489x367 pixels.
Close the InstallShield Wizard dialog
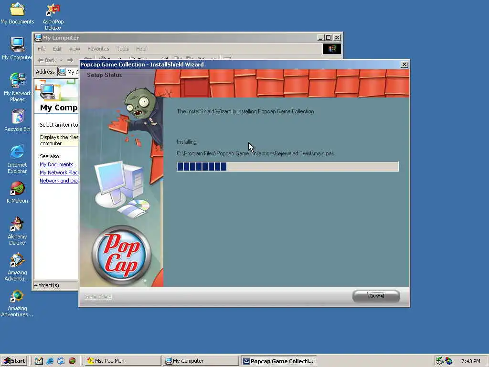(x=404, y=65)
